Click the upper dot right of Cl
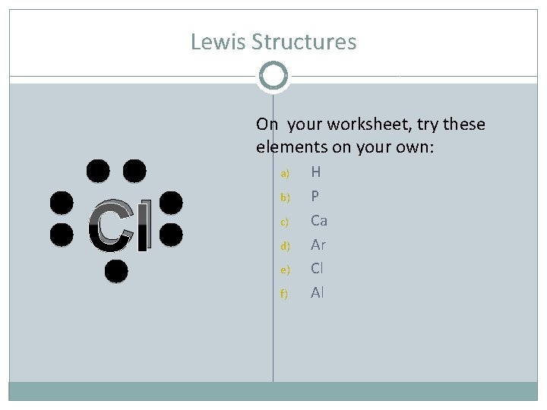 [x=172, y=203]
